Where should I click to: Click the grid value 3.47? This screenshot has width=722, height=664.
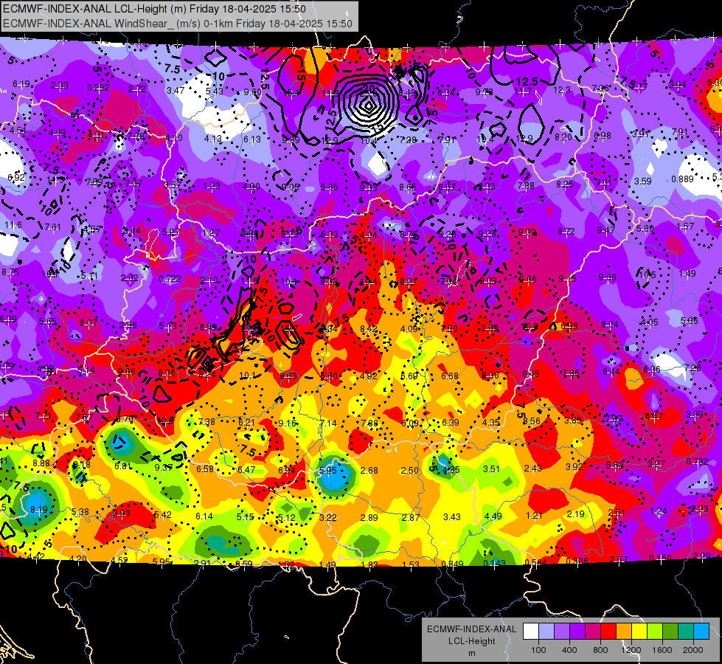point(176,90)
